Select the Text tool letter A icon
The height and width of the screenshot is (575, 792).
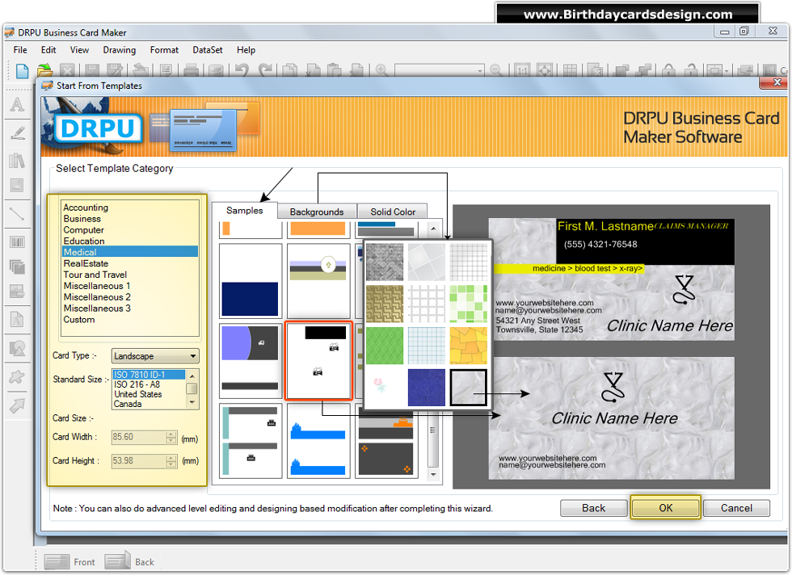[17, 104]
